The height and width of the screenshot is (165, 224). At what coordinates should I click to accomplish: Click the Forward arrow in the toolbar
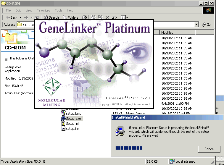tap(26, 17)
